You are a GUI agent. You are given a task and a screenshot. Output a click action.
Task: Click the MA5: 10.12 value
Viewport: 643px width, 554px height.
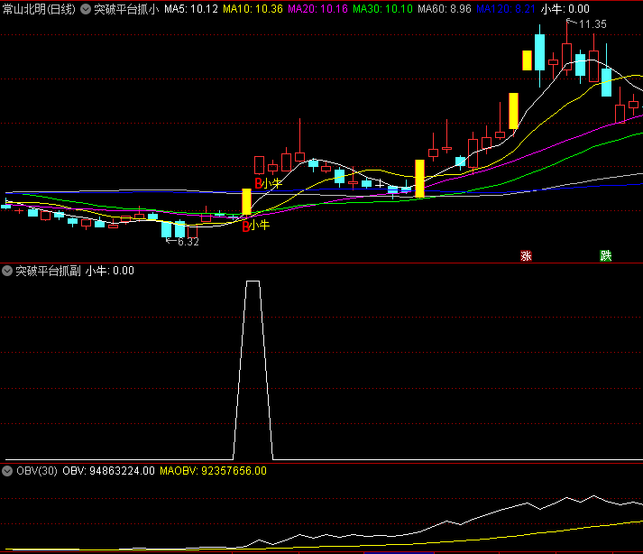point(191,9)
